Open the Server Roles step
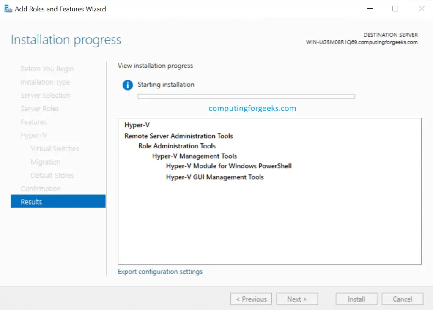433x310 pixels. click(40, 109)
